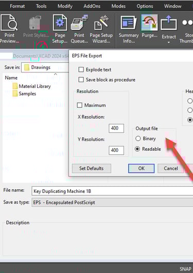Screen dimensions: 193x273
Task: Click the Name column sort header
Action: pos(11,78)
